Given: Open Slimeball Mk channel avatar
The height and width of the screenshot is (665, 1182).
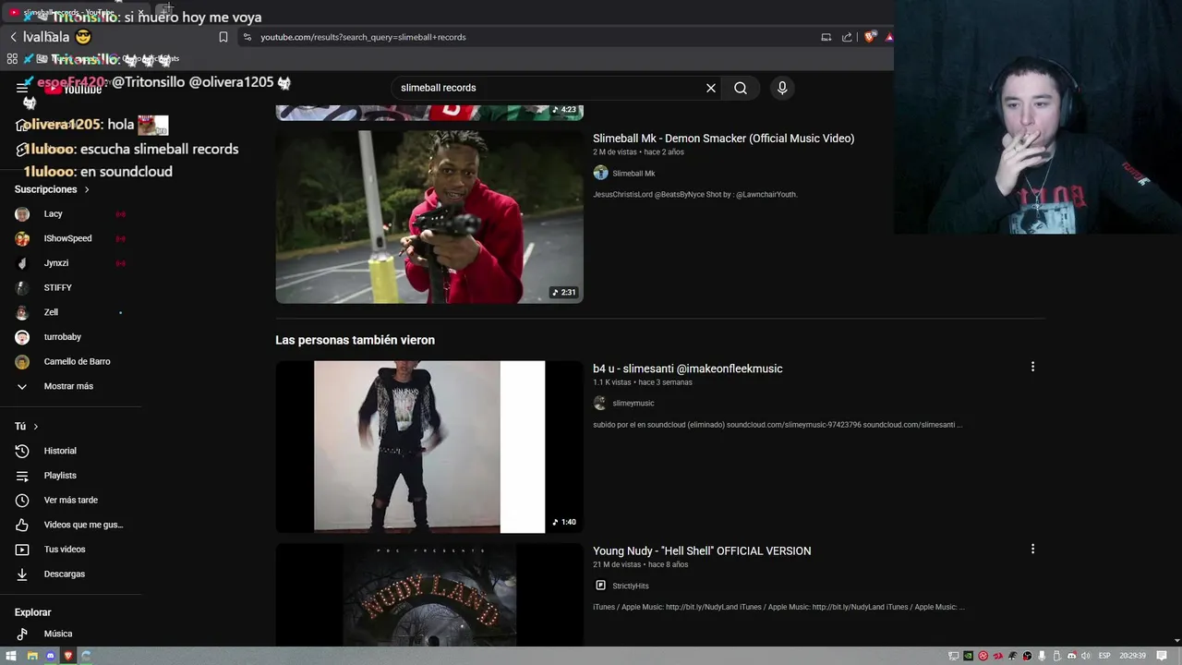Looking at the screenshot, I should [600, 173].
